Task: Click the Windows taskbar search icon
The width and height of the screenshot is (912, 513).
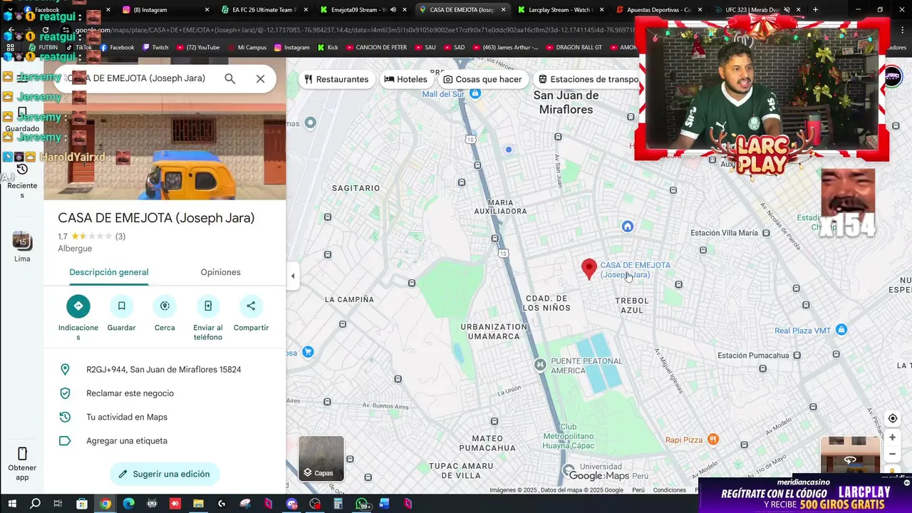Action: (35, 504)
